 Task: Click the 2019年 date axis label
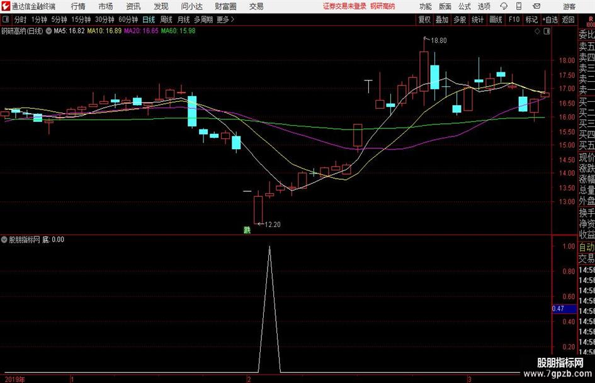point(15,379)
